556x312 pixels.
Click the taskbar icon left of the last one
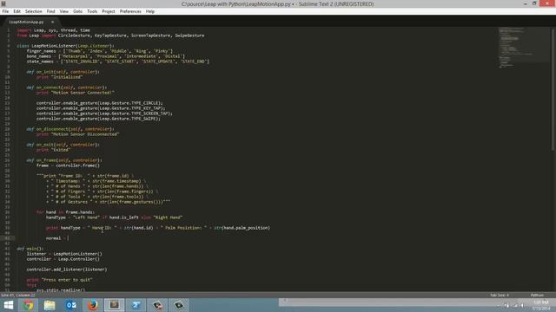click(x=157, y=305)
